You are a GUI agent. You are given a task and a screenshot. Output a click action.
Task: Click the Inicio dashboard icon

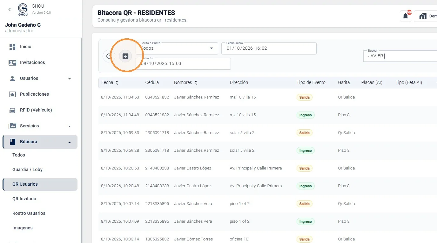(x=12, y=47)
